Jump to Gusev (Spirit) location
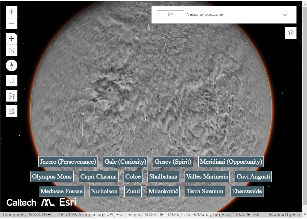This screenshot has height=219, width=307. [173, 162]
